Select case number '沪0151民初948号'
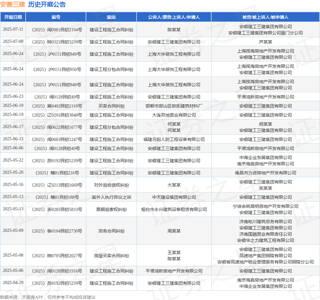Viewport: 320px width, 300px height. [x=65, y=85]
